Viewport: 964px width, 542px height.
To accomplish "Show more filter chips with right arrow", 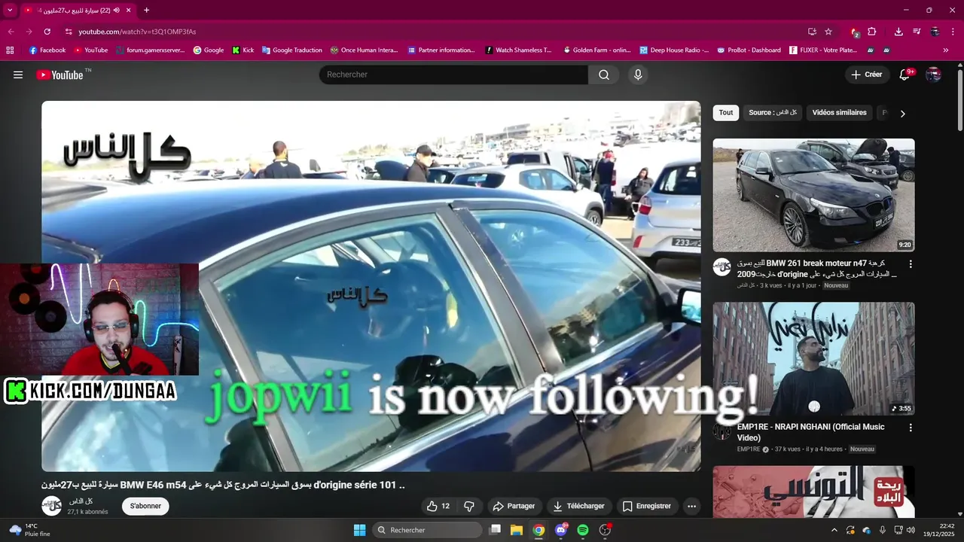I will pyautogui.click(x=902, y=114).
